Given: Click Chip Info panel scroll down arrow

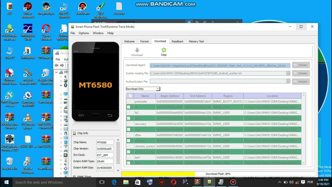Looking at the screenshot, I should click(118, 170).
